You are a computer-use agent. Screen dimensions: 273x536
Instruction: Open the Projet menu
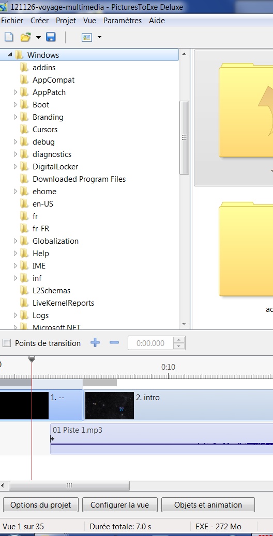tap(66, 21)
